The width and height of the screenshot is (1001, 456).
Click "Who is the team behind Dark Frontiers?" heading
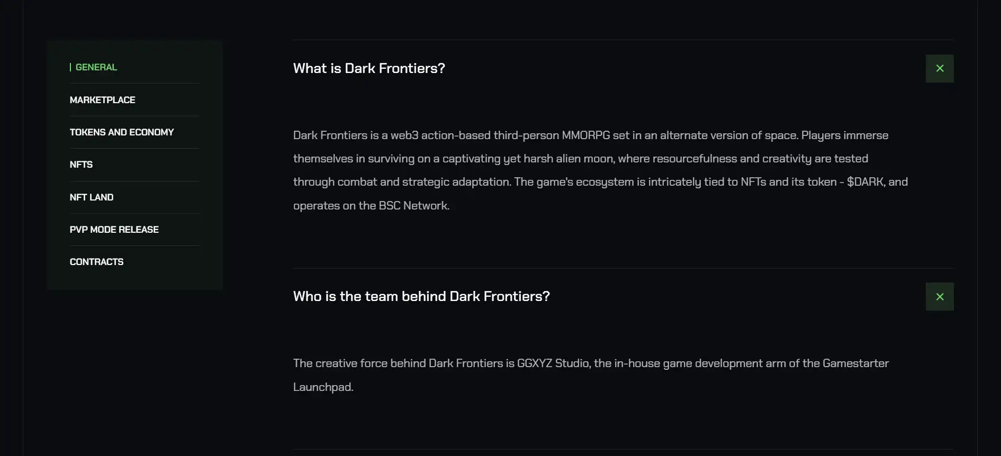click(421, 296)
